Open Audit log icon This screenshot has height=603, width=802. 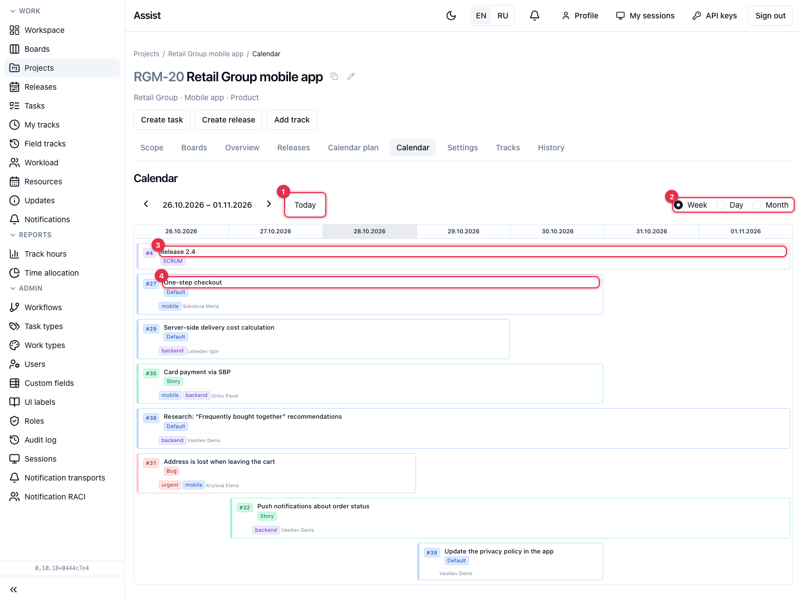coord(14,440)
